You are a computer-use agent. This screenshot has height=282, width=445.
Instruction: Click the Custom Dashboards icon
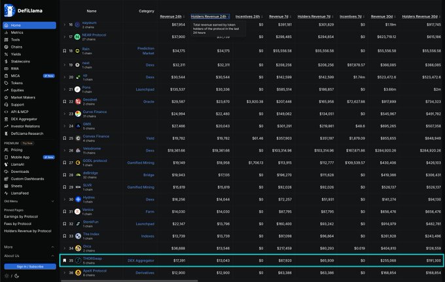coord(7,179)
